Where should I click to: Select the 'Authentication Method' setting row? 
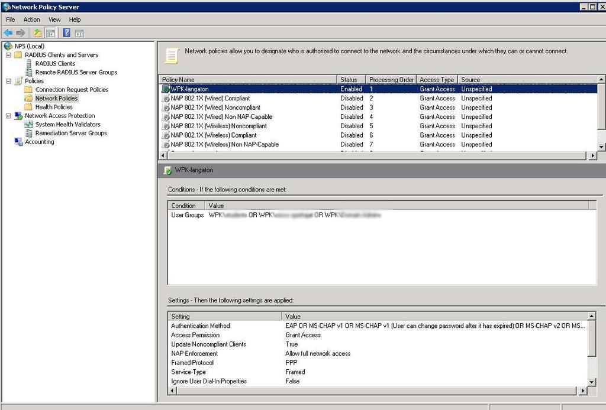[x=378, y=326]
